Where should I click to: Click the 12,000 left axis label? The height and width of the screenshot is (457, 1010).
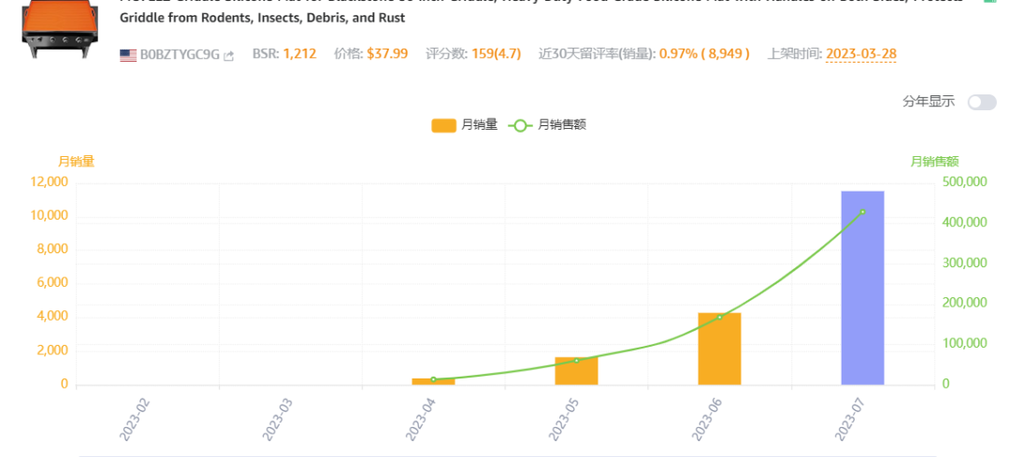click(49, 182)
